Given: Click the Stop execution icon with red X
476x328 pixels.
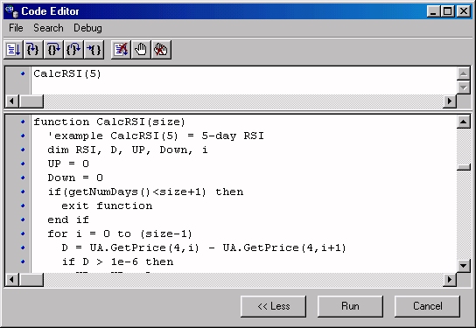Looking at the screenshot, I should (x=121, y=50).
